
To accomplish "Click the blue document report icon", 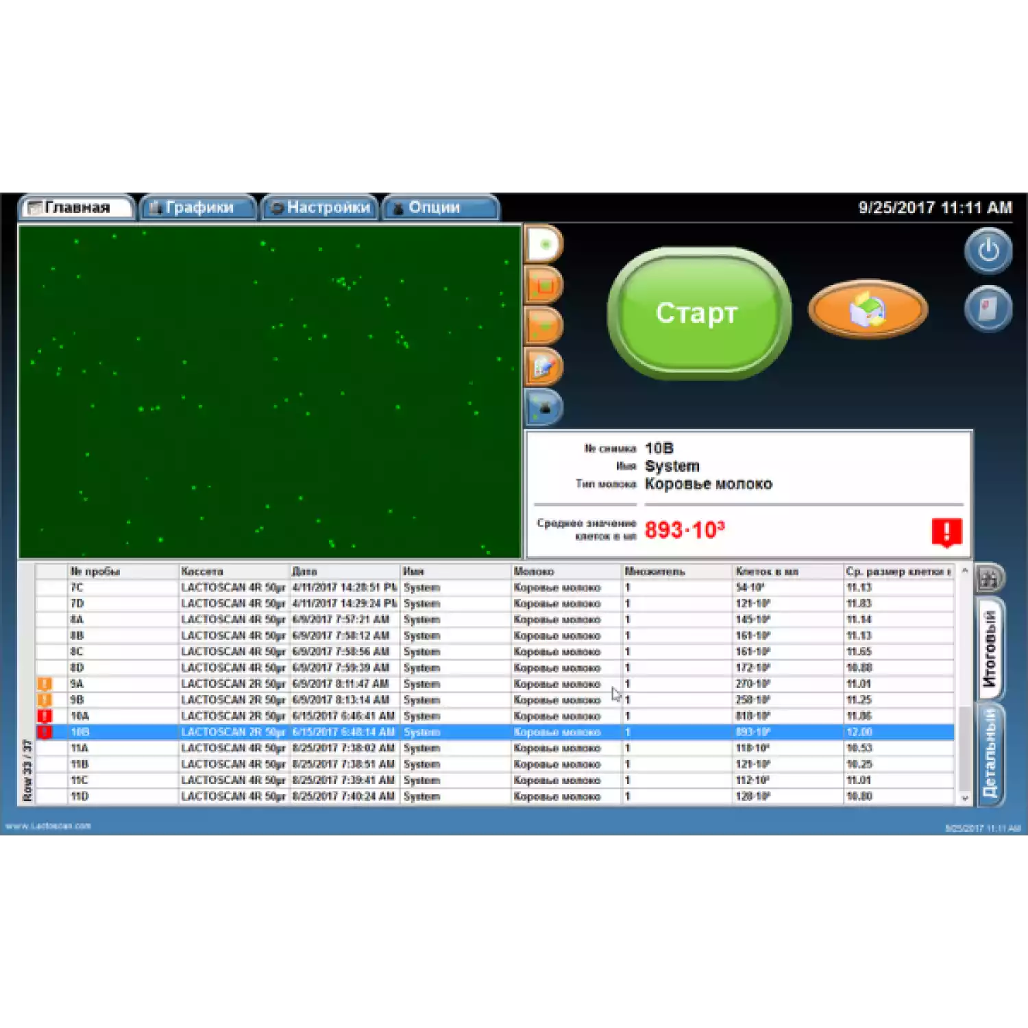I will click(x=988, y=308).
